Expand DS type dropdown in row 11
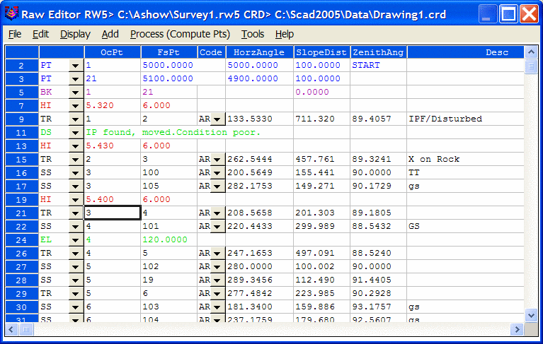Viewport: 543px width, 344px height. (76, 133)
